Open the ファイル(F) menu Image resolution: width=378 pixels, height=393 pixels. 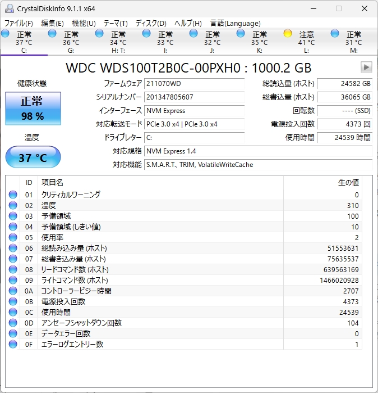(19, 23)
